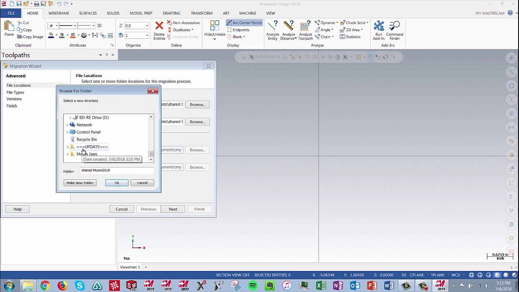519x292 pixels.
Task: Click the Statistics sigma icon
Action: click(x=343, y=37)
